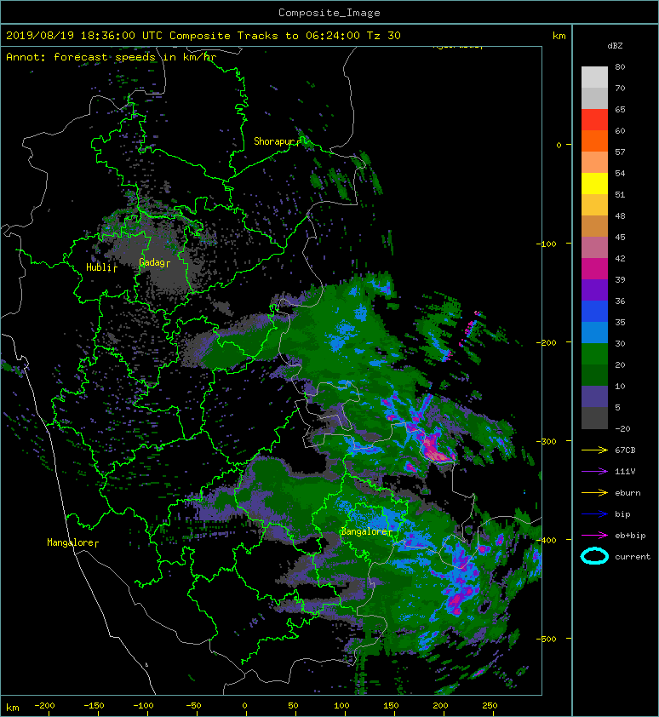Click the yellow 67CB track arrow
The image size is (659, 717).
point(594,450)
